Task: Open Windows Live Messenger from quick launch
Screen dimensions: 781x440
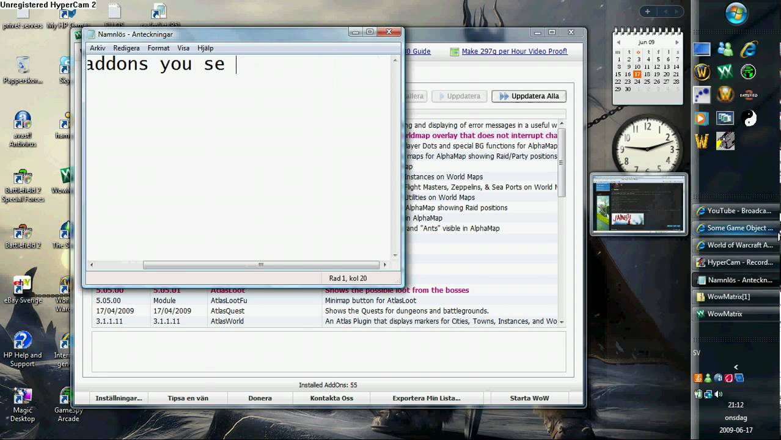Action: pyautogui.click(x=725, y=50)
